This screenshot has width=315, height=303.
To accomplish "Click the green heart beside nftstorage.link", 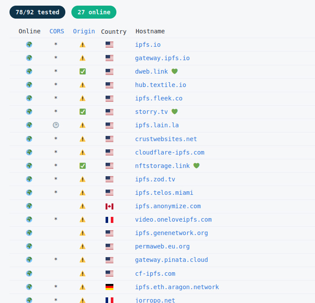I will click(196, 166).
